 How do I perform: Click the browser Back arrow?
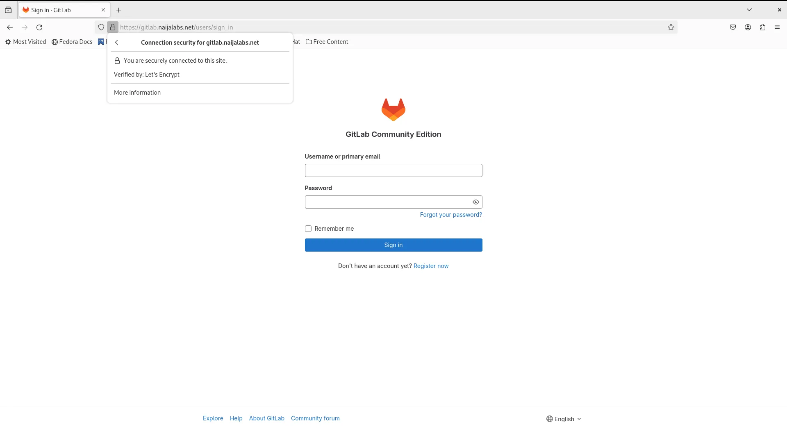10,27
